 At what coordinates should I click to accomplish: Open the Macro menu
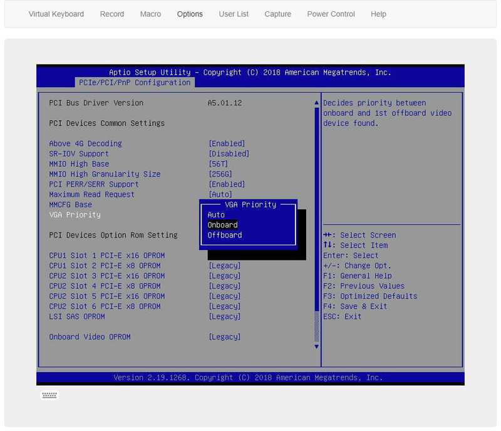(150, 14)
